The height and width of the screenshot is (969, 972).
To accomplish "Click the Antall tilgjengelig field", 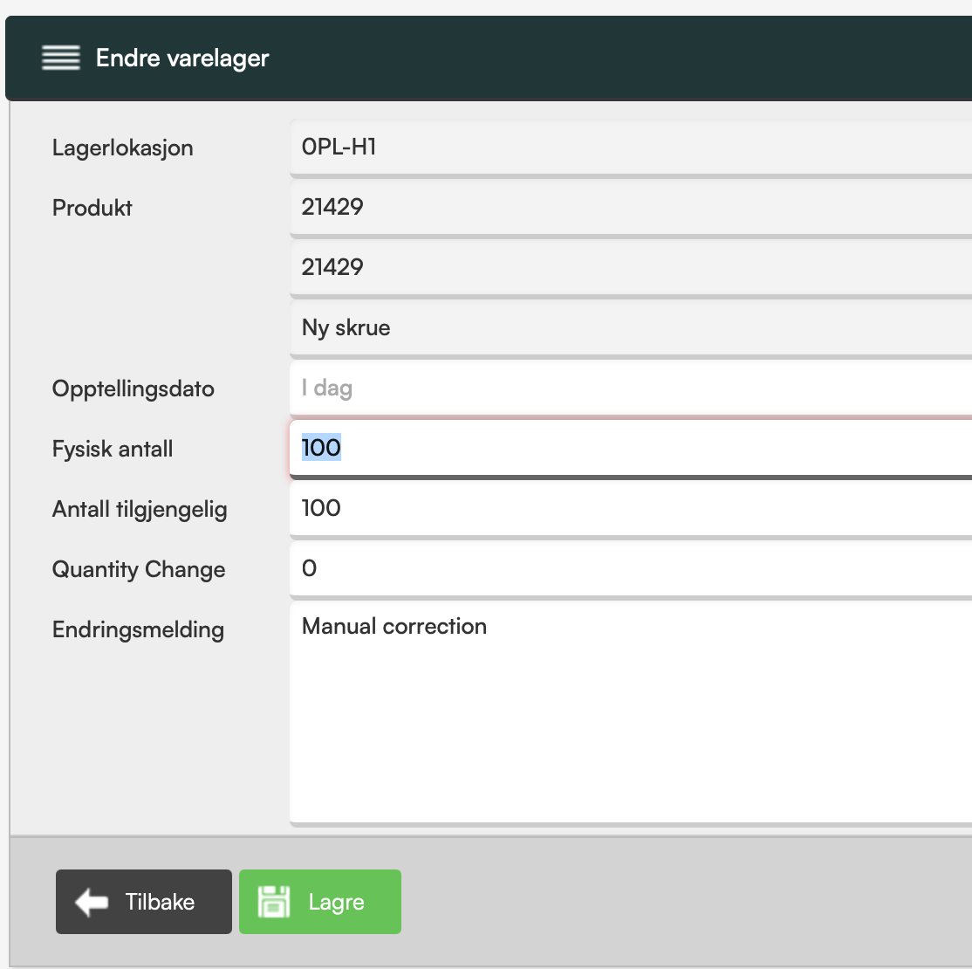I will pos(630,509).
